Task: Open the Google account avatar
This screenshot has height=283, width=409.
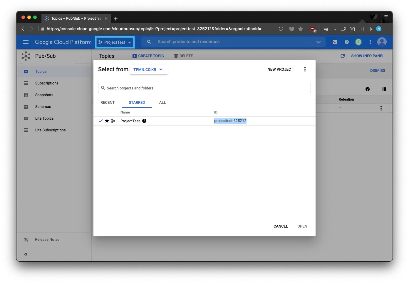Action: (382, 42)
